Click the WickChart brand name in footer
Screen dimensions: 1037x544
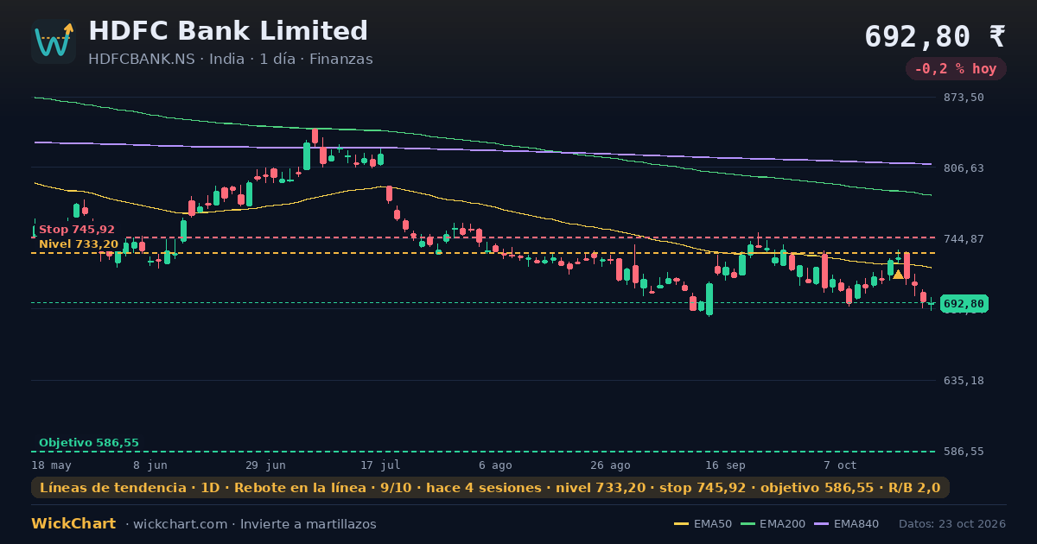coord(73,524)
